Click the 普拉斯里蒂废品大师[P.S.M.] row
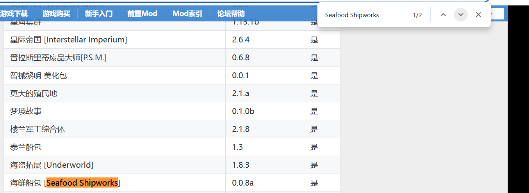529x193 pixels. (59, 58)
